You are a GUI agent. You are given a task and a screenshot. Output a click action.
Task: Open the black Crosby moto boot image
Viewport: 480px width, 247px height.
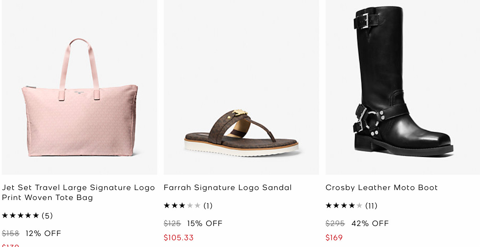coord(402,85)
